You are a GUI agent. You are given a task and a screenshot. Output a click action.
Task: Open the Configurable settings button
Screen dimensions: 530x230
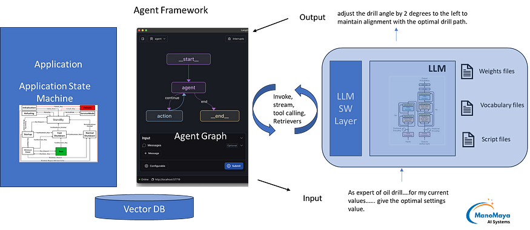coord(155,166)
